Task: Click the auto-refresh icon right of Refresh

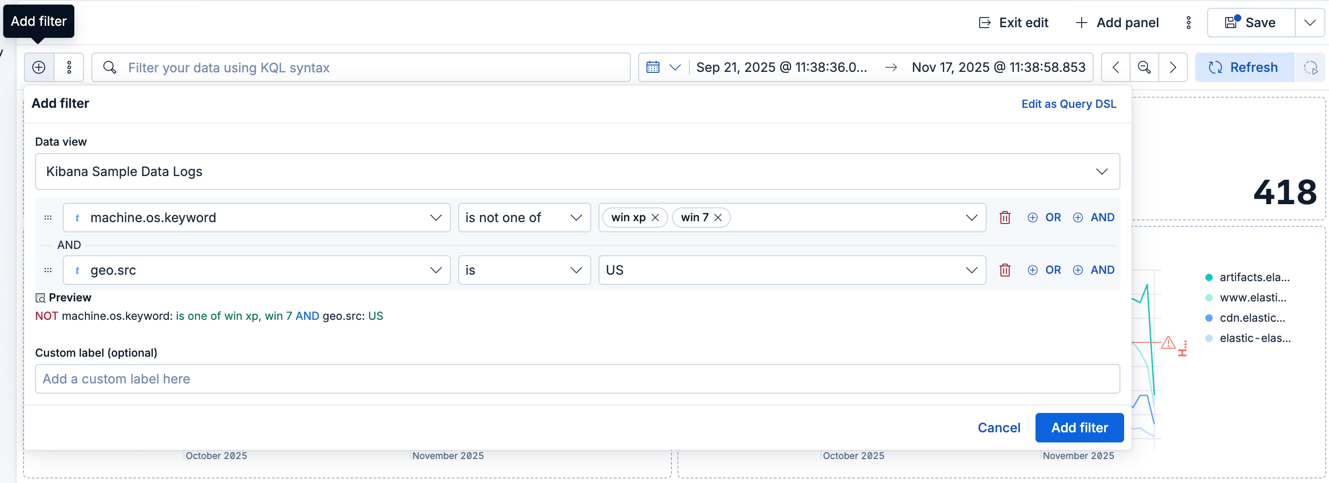Action: 1311,67
